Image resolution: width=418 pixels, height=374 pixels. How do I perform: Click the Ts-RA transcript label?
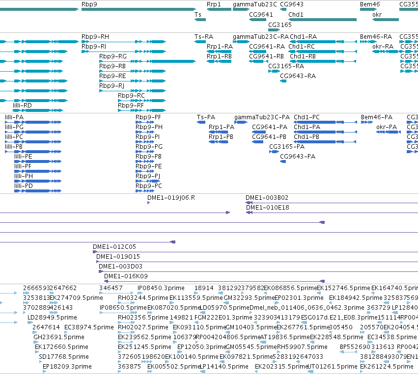pos(204,36)
